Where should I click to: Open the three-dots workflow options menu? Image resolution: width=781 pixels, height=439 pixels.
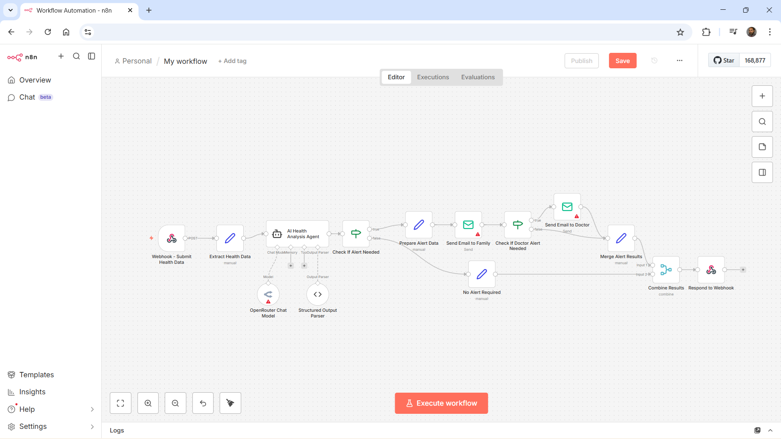(679, 61)
